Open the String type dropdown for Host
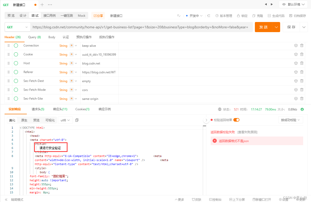Screen dimensions: 311x202 (x=68, y=63)
